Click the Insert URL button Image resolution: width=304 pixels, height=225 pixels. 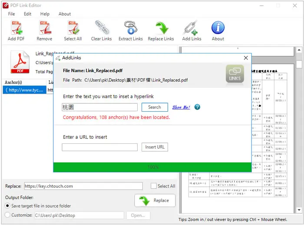[x=155, y=147]
